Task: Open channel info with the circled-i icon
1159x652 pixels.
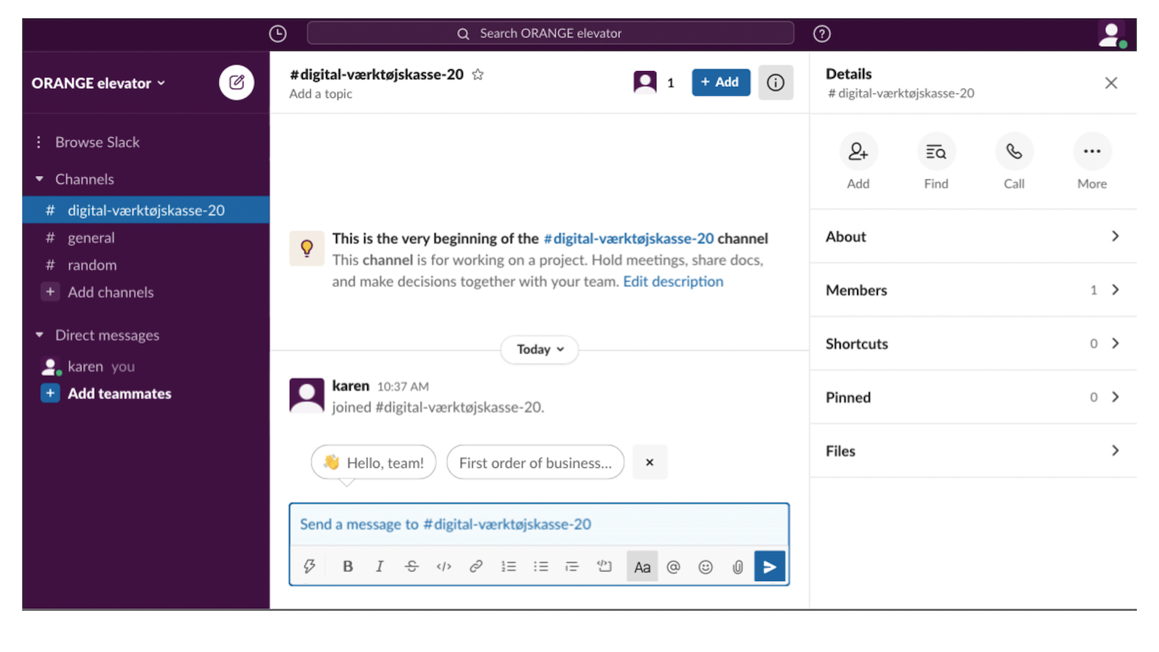Action: point(775,82)
